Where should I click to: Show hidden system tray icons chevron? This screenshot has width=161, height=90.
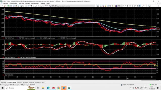coord(131,88)
